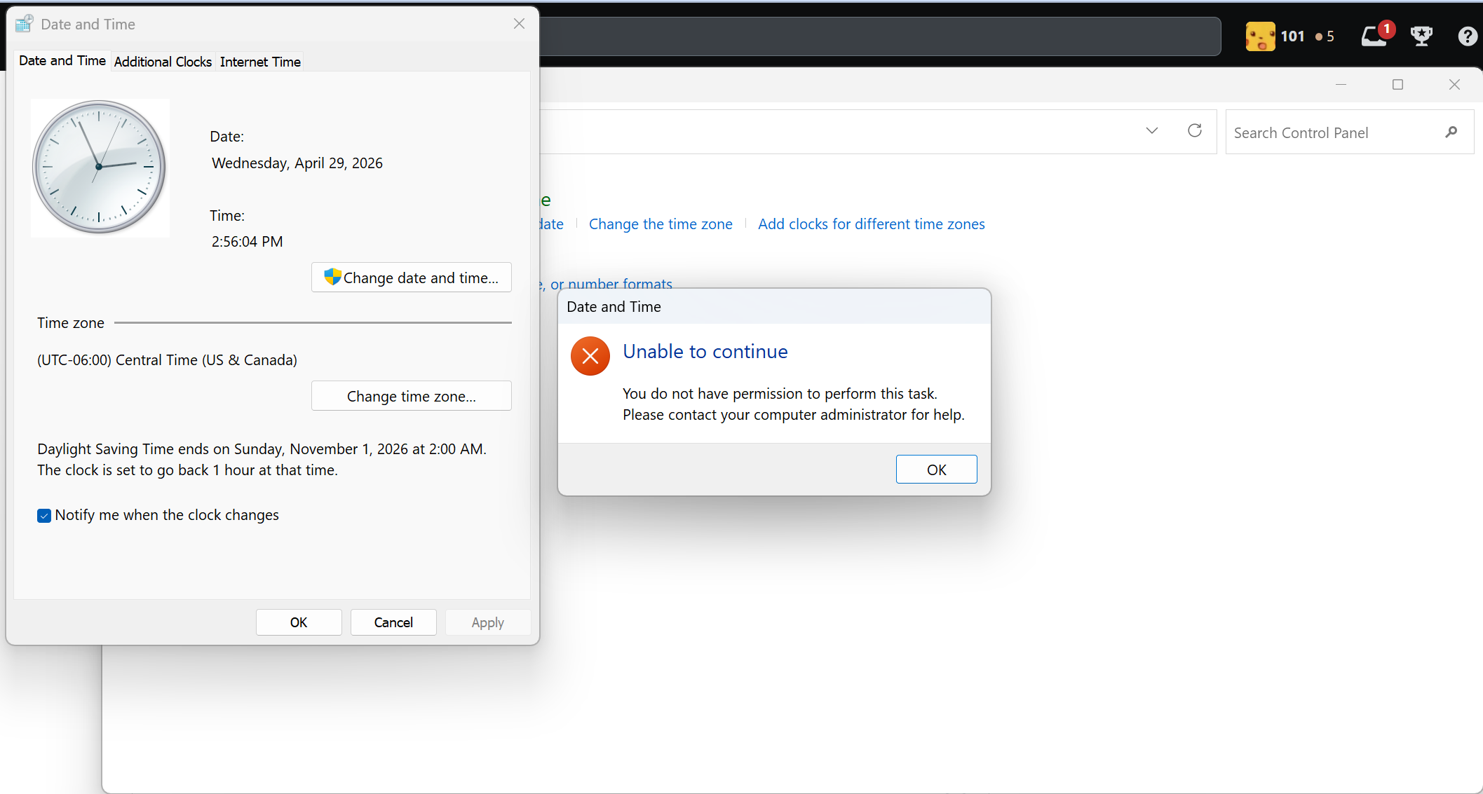Select the Date and Time tab
The height and width of the screenshot is (794, 1483).
[x=62, y=61]
